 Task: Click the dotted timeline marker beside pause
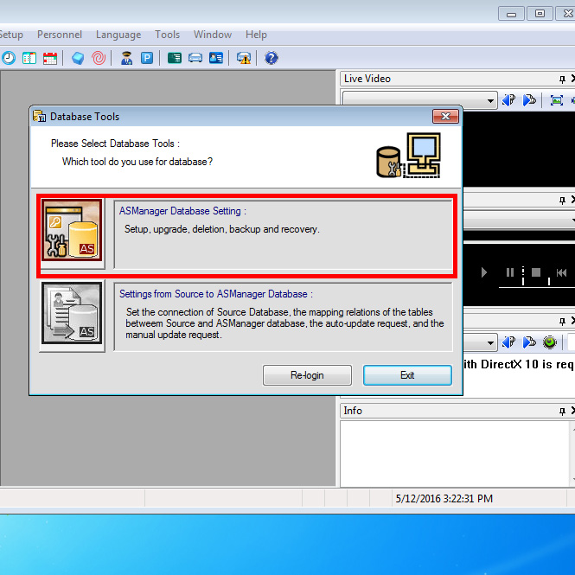coord(523,276)
